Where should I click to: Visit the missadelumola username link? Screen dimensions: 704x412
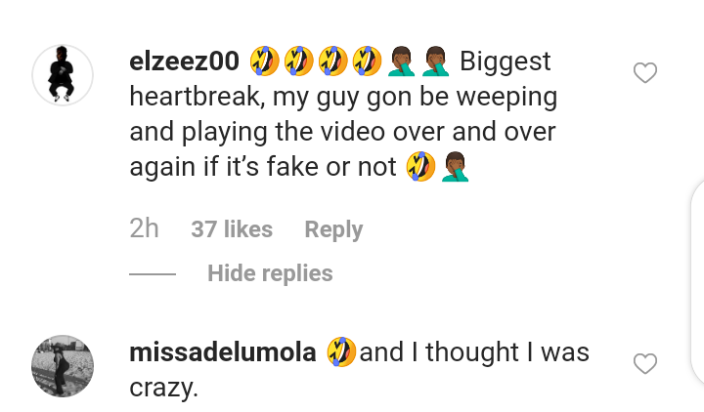222,352
